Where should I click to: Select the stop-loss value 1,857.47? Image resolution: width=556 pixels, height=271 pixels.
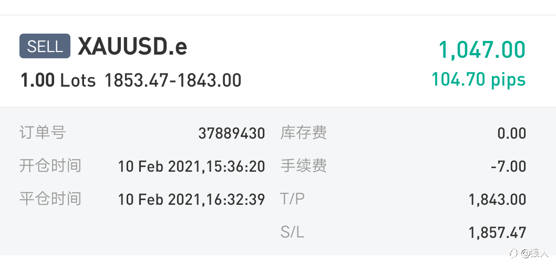pyautogui.click(x=498, y=233)
